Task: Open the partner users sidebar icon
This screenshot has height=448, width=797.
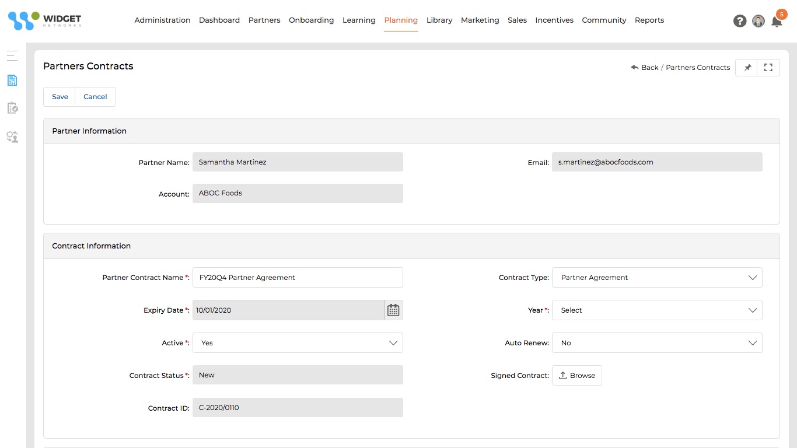Action: (12, 137)
